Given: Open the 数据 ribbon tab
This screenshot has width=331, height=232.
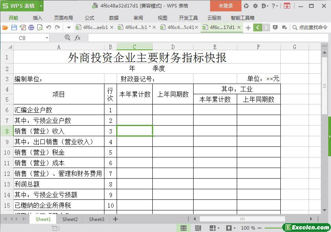Looking at the screenshot, I should coord(114,18).
